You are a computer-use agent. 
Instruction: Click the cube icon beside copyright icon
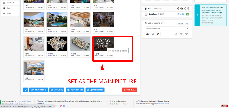pyautogui.click(x=187, y=34)
